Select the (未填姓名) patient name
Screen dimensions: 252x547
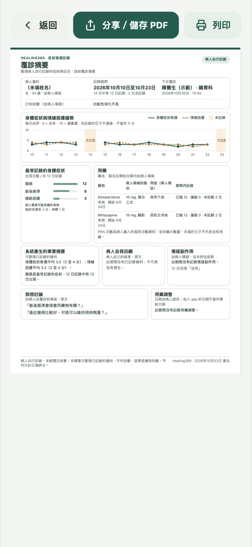40,88
